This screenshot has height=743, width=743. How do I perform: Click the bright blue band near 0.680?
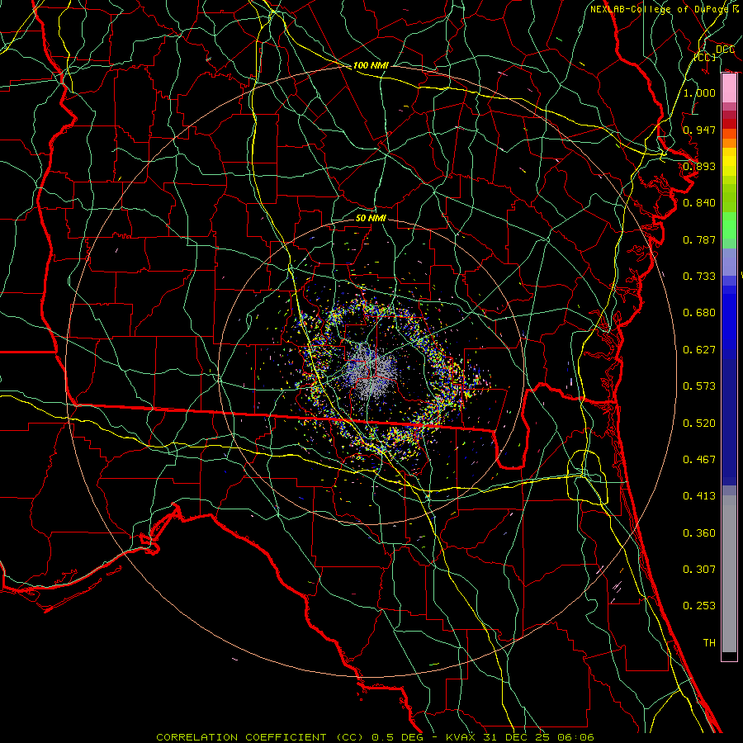pyautogui.click(x=729, y=314)
